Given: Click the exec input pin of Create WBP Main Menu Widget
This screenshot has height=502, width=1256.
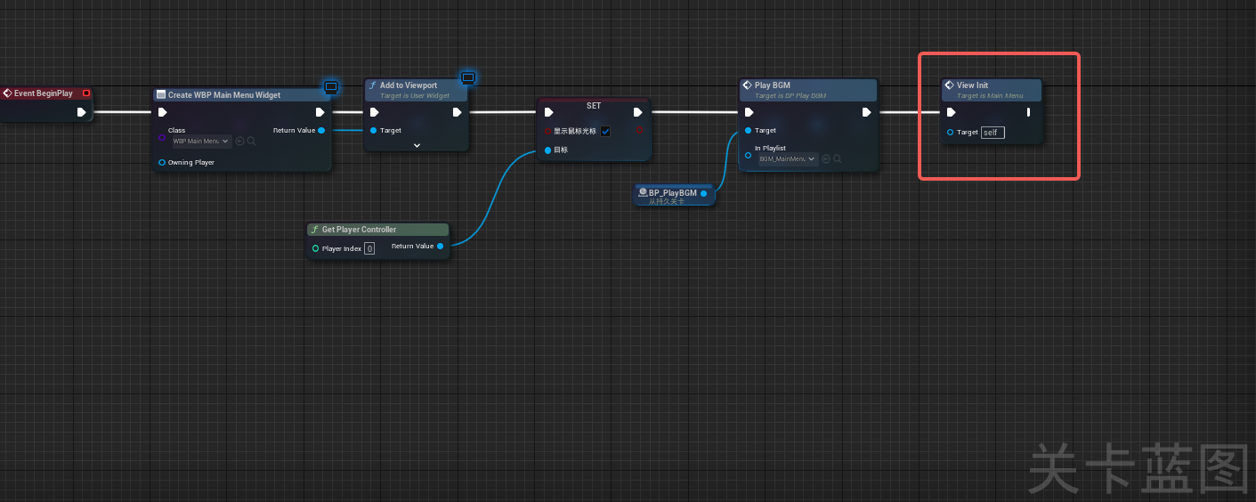Looking at the screenshot, I should click(x=162, y=112).
